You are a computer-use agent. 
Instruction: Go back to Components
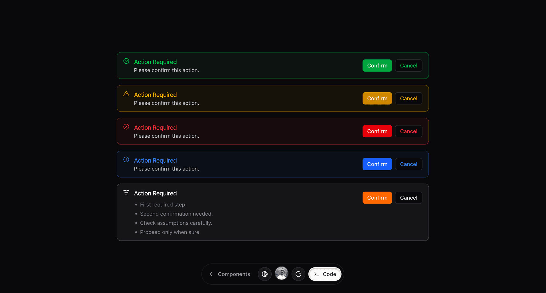230,274
